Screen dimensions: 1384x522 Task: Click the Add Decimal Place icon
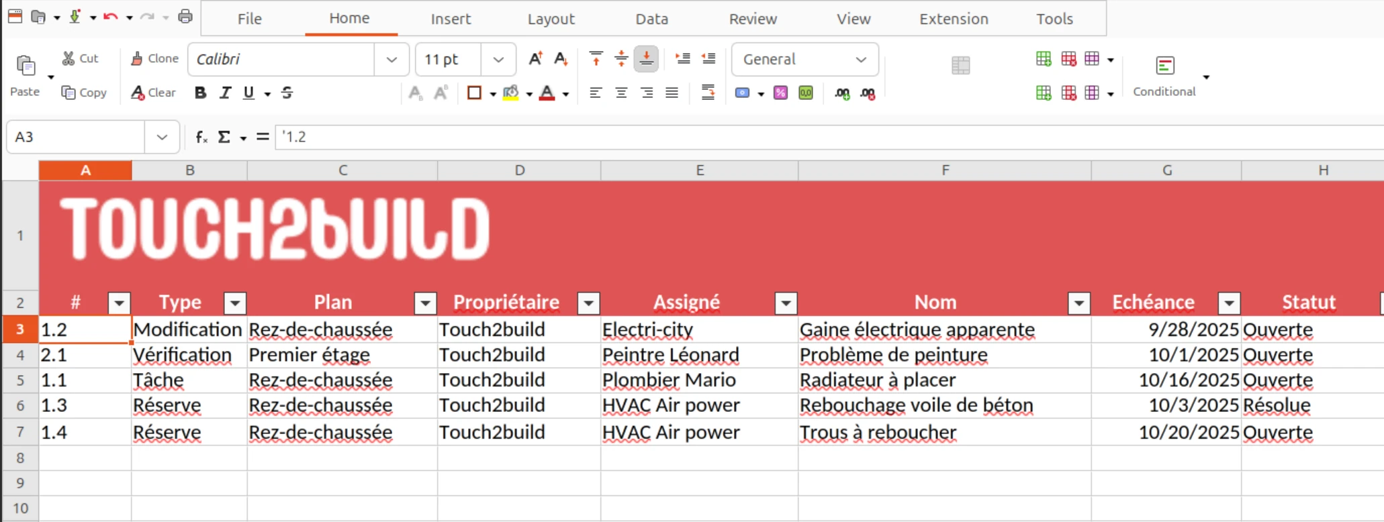coord(842,93)
